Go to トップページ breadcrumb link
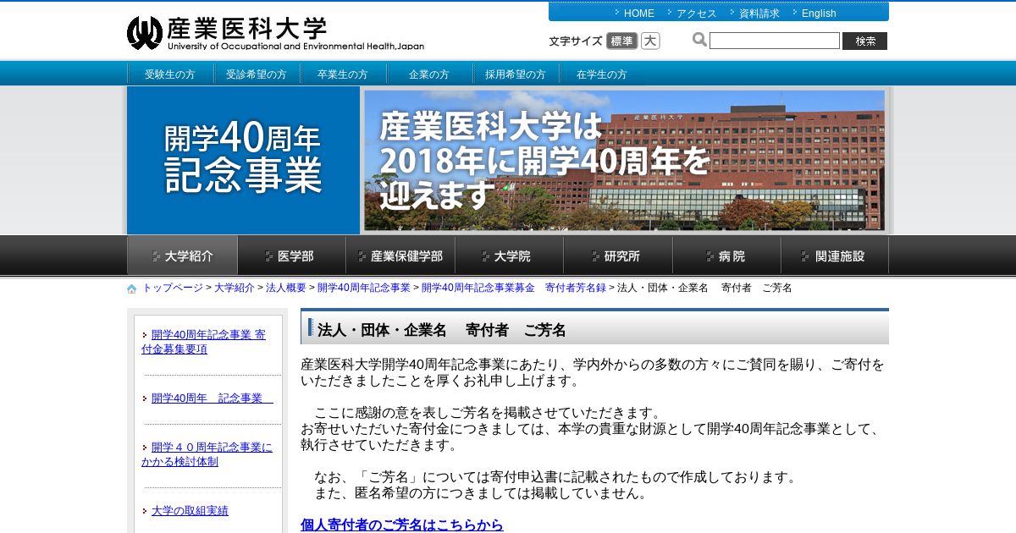1016x533 pixels. click(173, 288)
